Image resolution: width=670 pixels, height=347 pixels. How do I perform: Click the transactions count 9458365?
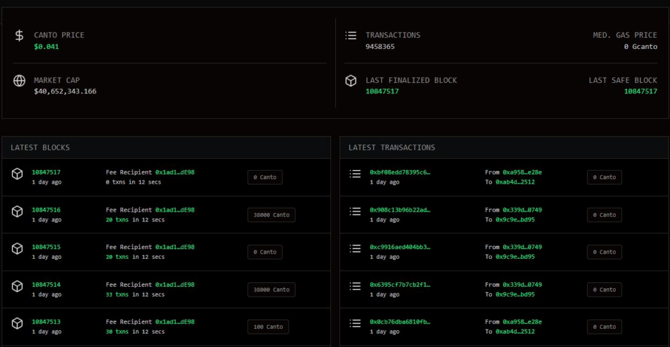pyautogui.click(x=380, y=46)
